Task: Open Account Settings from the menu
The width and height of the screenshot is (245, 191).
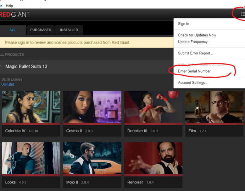Action: (193, 83)
